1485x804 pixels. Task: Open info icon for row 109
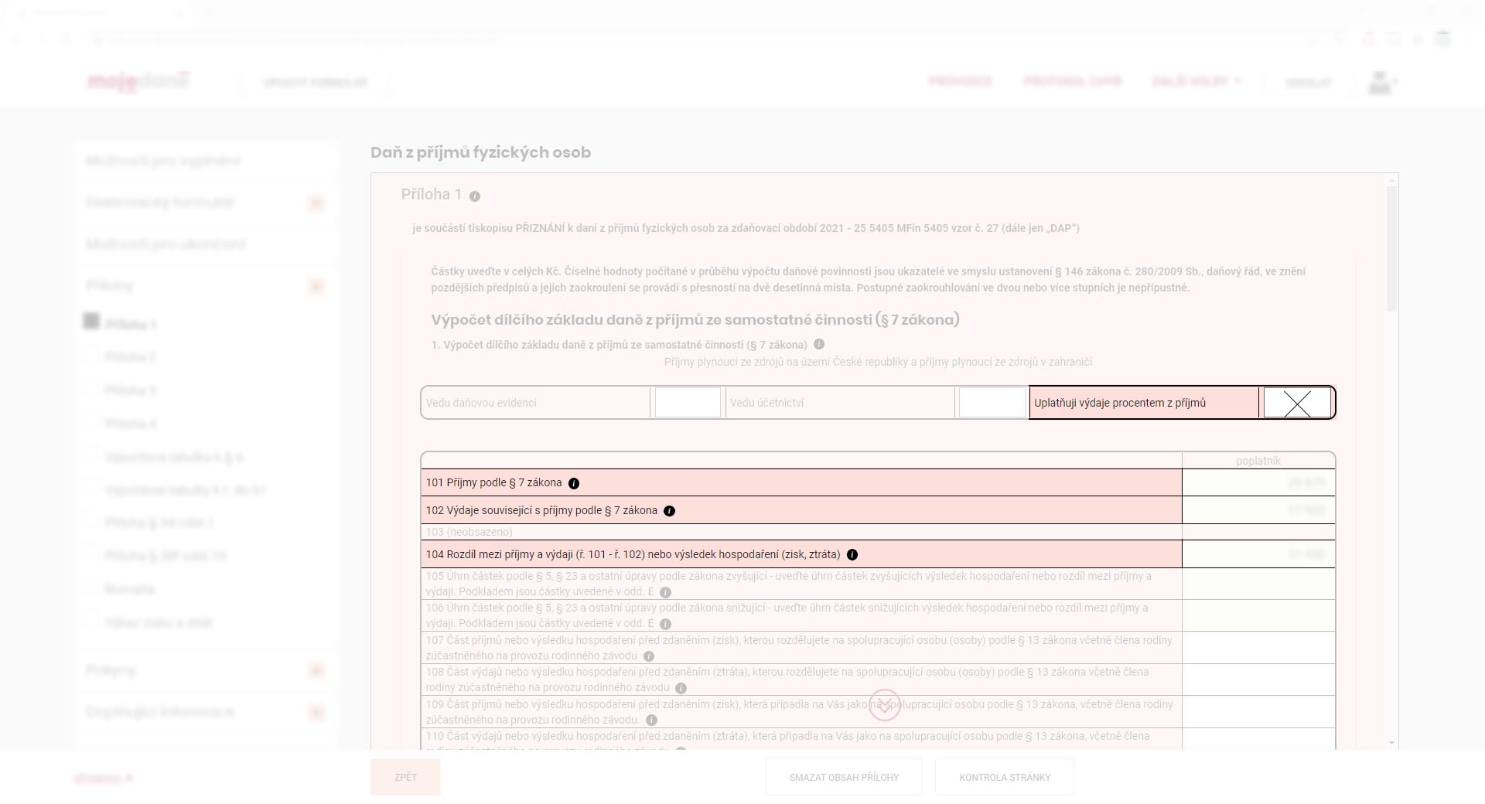coord(651,720)
